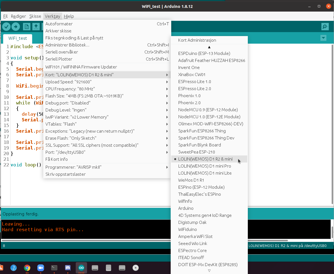Expand Debug Level "Ingen" submenu
334x274 pixels.
107,110
